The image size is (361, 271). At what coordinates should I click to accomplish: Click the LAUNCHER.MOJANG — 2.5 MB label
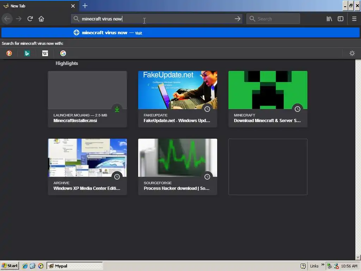[80, 115]
